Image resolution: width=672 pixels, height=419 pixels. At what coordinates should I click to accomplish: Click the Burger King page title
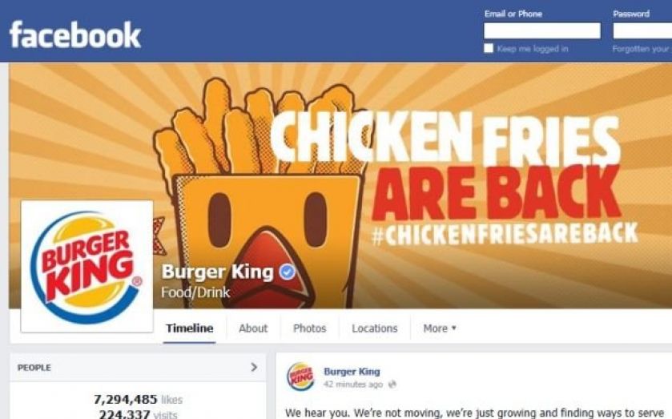(217, 272)
